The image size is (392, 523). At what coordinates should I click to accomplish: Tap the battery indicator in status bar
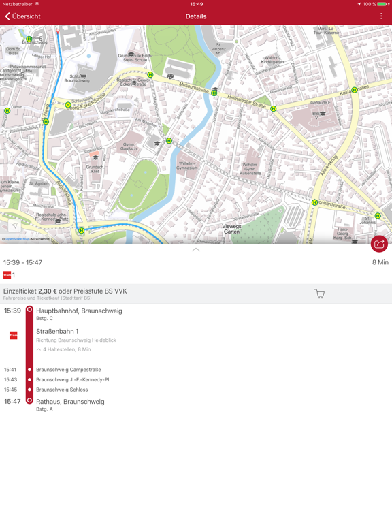(x=383, y=4)
